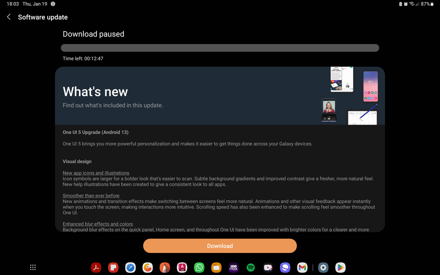
Task: Open Spotify from the taskbar
Action: tap(250, 268)
